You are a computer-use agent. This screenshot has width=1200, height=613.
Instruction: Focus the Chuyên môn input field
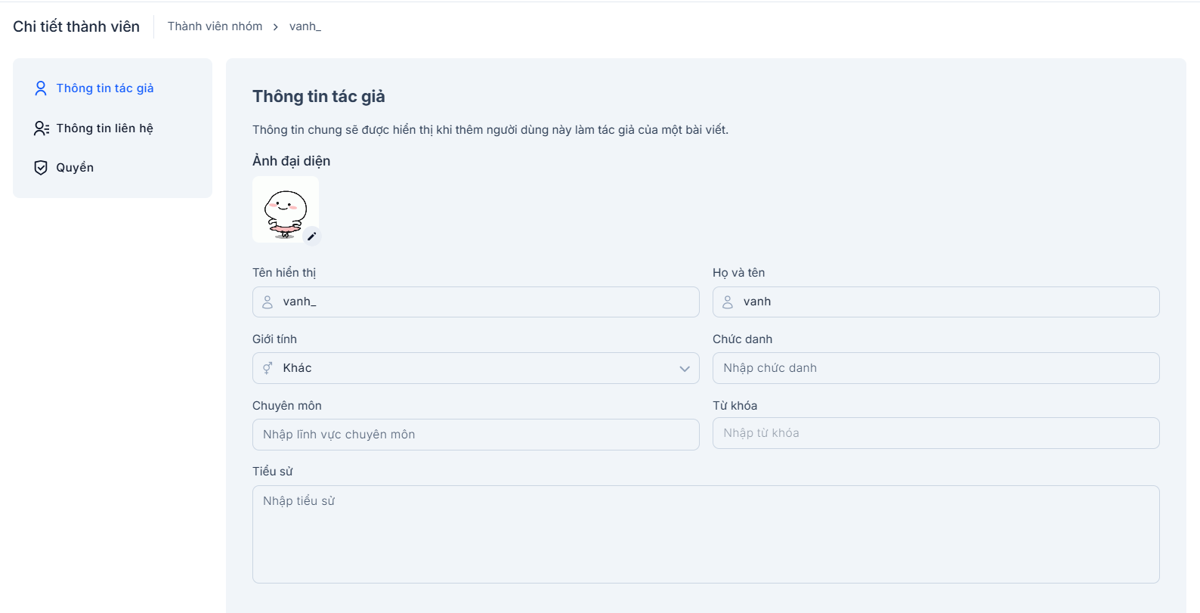[x=475, y=435]
